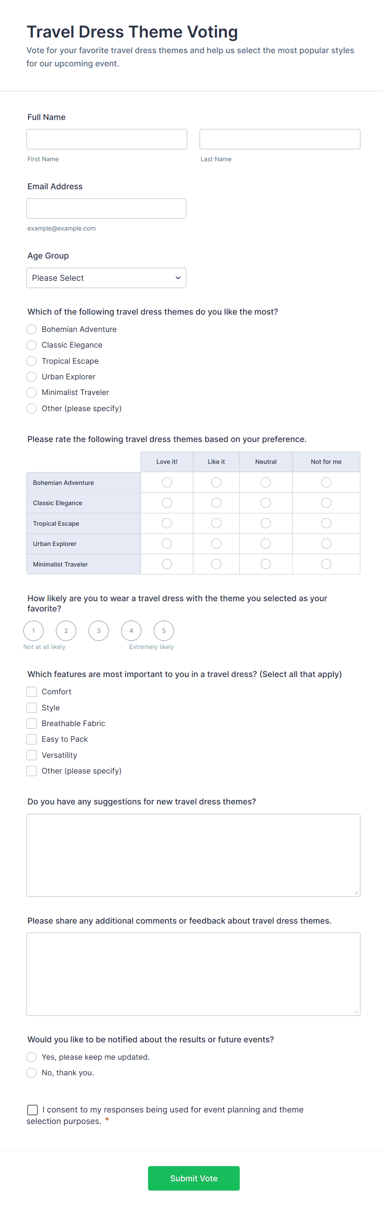Click the Submit Vote button

click(194, 1178)
